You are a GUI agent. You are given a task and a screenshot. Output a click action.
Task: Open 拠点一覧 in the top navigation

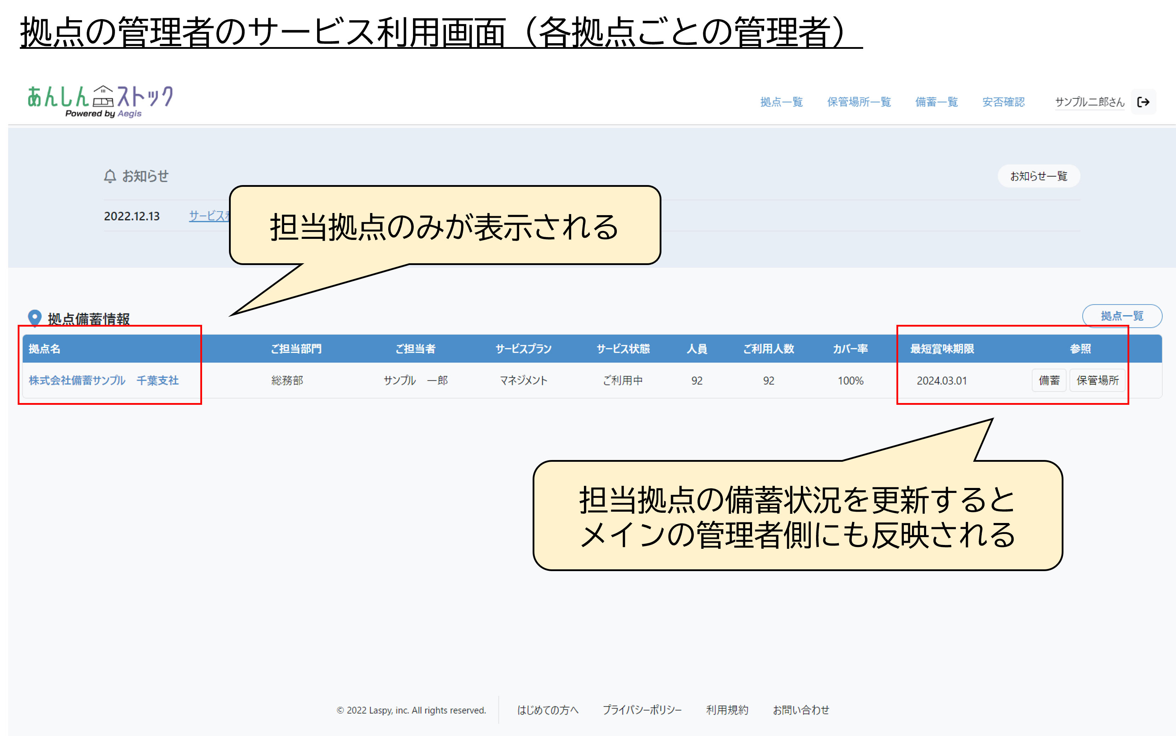pyautogui.click(x=781, y=102)
